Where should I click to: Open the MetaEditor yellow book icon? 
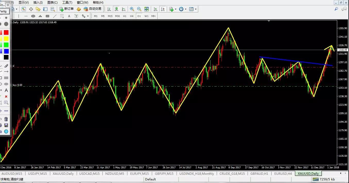(x=79, y=9)
